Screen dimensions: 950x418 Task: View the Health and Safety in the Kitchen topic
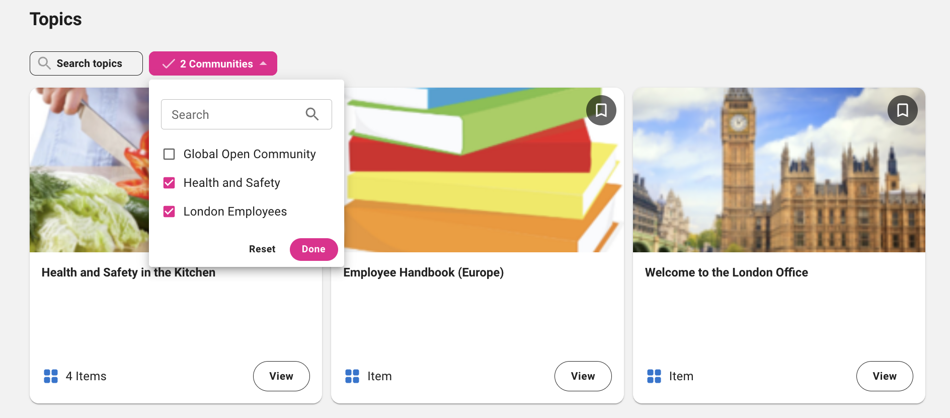(x=281, y=376)
